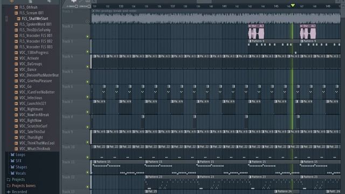This screenshot has height=194, width=345.
Task: Click the FLS_Vcocoder FLS 003 icon
Action: [x=16, y=47]
